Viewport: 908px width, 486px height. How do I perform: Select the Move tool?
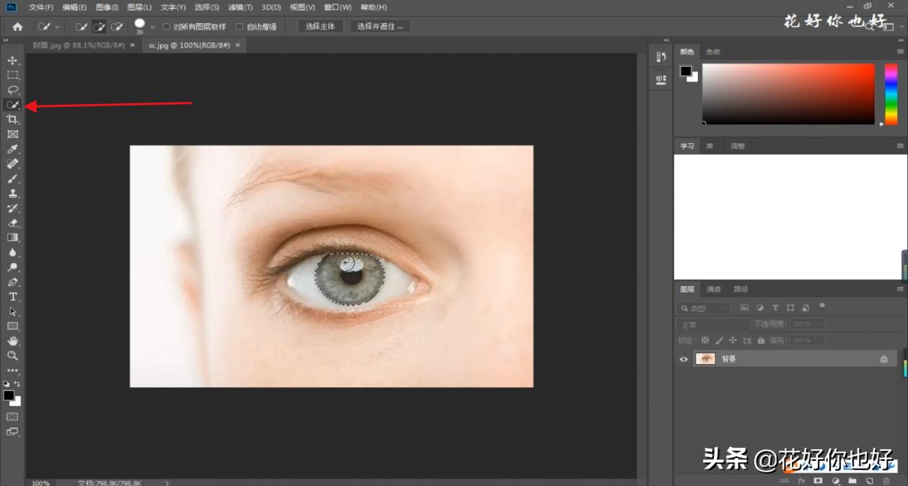[x=12, y=60]
